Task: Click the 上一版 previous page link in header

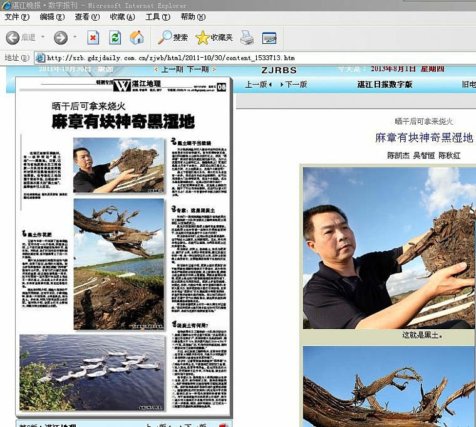Action: 258,84
